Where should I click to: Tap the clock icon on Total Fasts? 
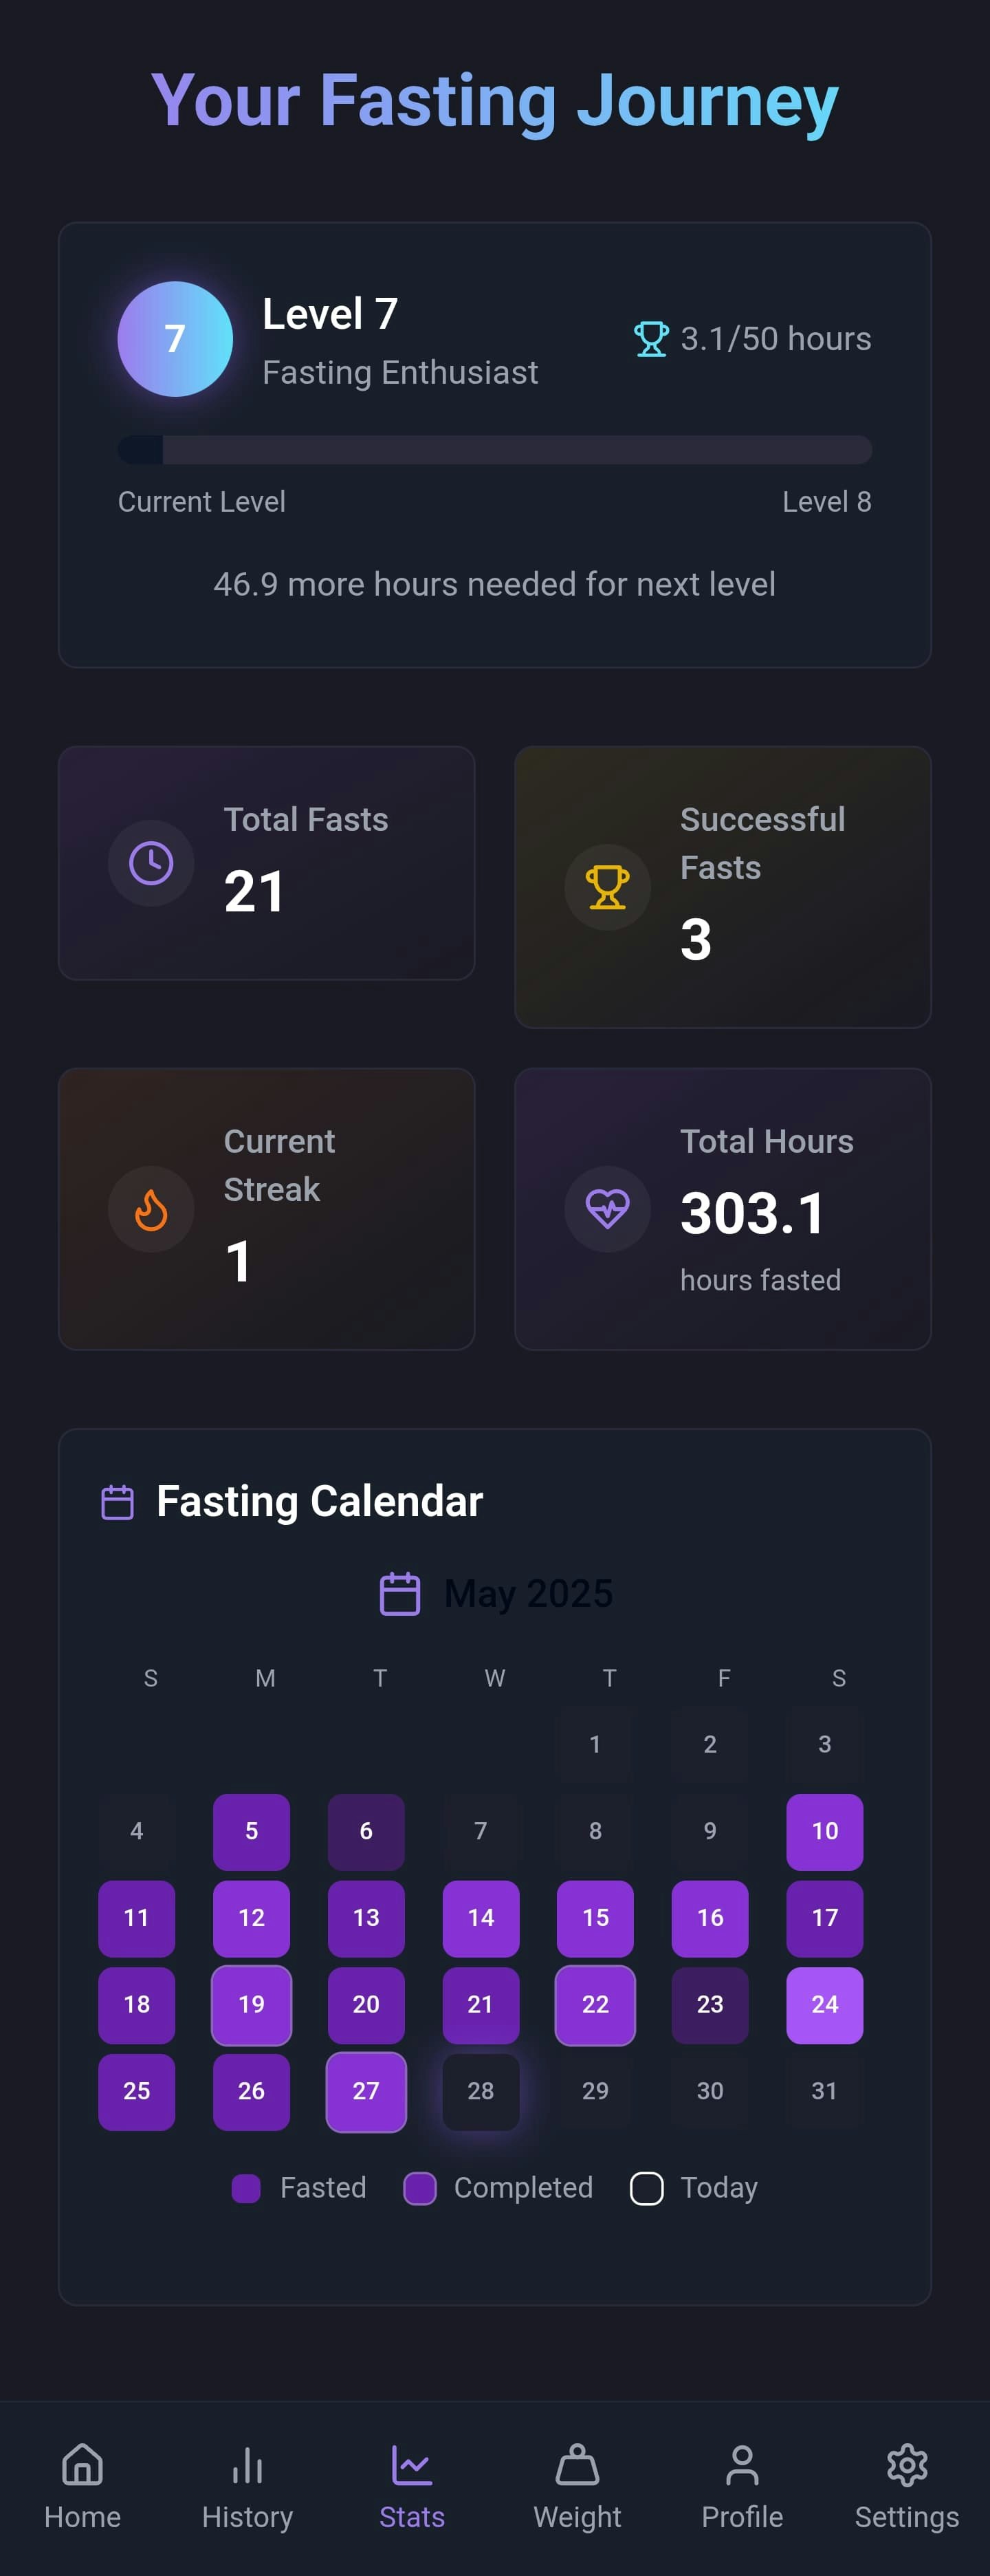coord(151,863)
